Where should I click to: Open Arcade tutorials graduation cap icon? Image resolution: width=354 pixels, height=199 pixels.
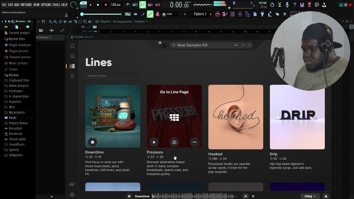tap(72, 184)
